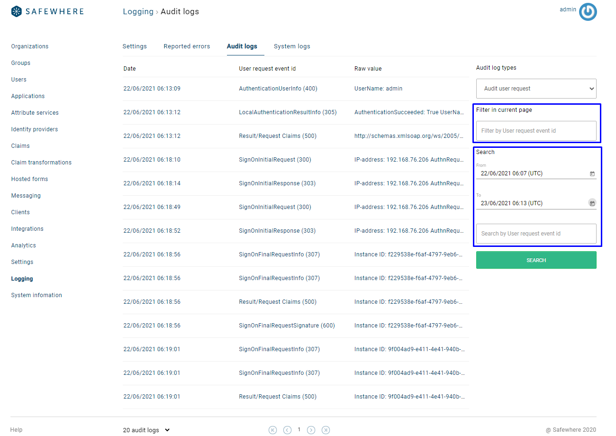Click SignOnInitialRequest (300) at 06:18:10
616x436 pixels.
click(275, 160)
